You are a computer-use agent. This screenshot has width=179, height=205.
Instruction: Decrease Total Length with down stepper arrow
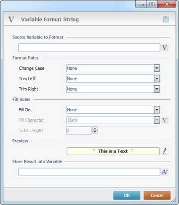pos(95,132)
